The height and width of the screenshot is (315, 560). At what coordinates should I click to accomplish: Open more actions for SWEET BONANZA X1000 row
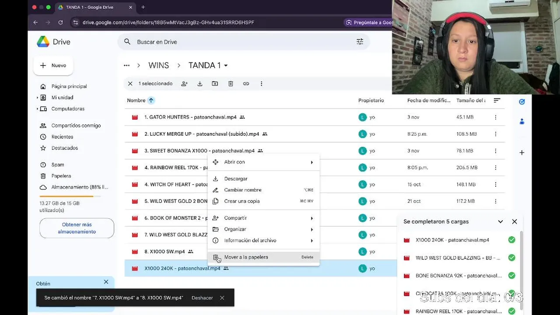click(495, 151)
